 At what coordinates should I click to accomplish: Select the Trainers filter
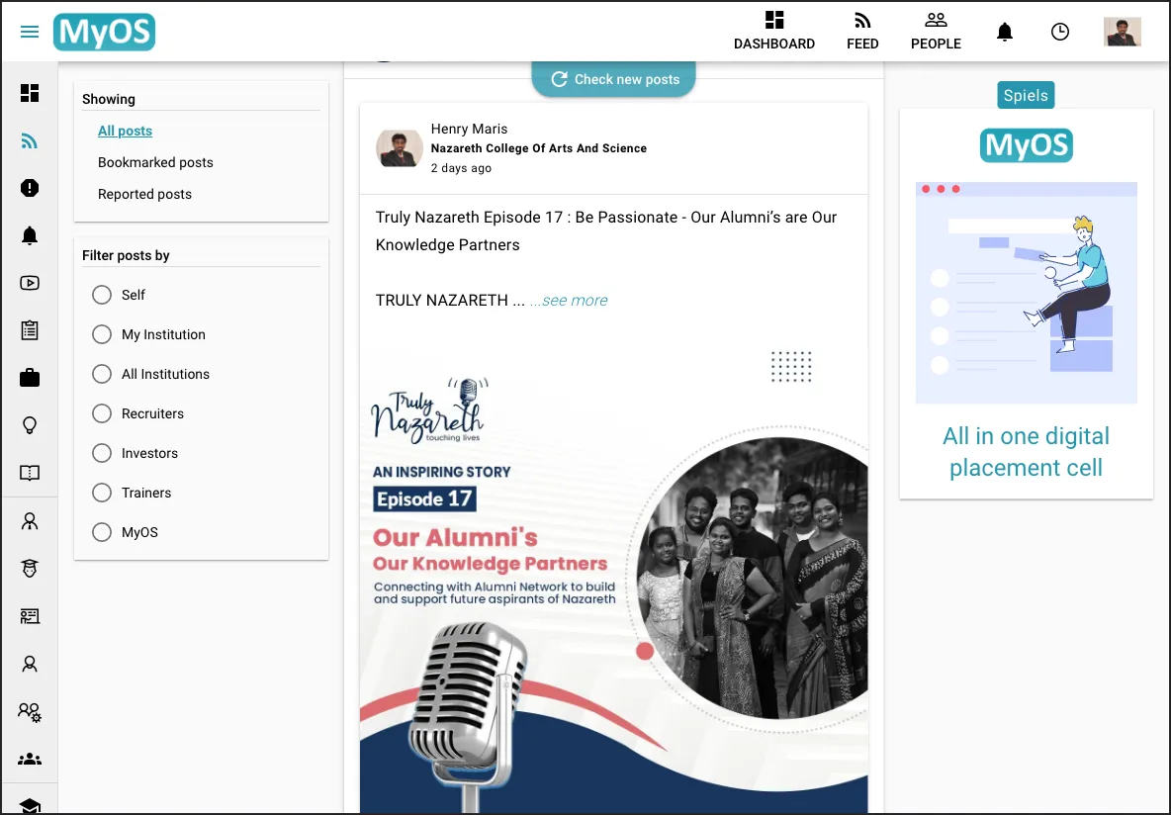[102, 493]
